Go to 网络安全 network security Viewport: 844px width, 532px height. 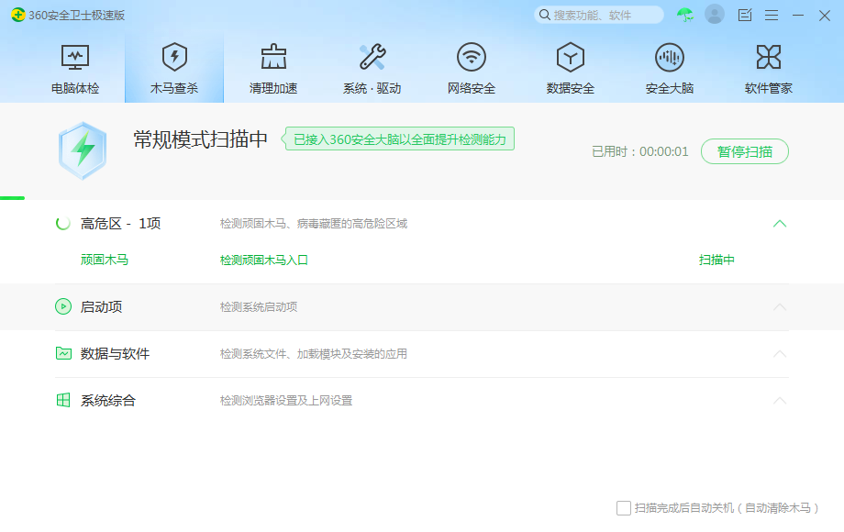coord(472,69)
